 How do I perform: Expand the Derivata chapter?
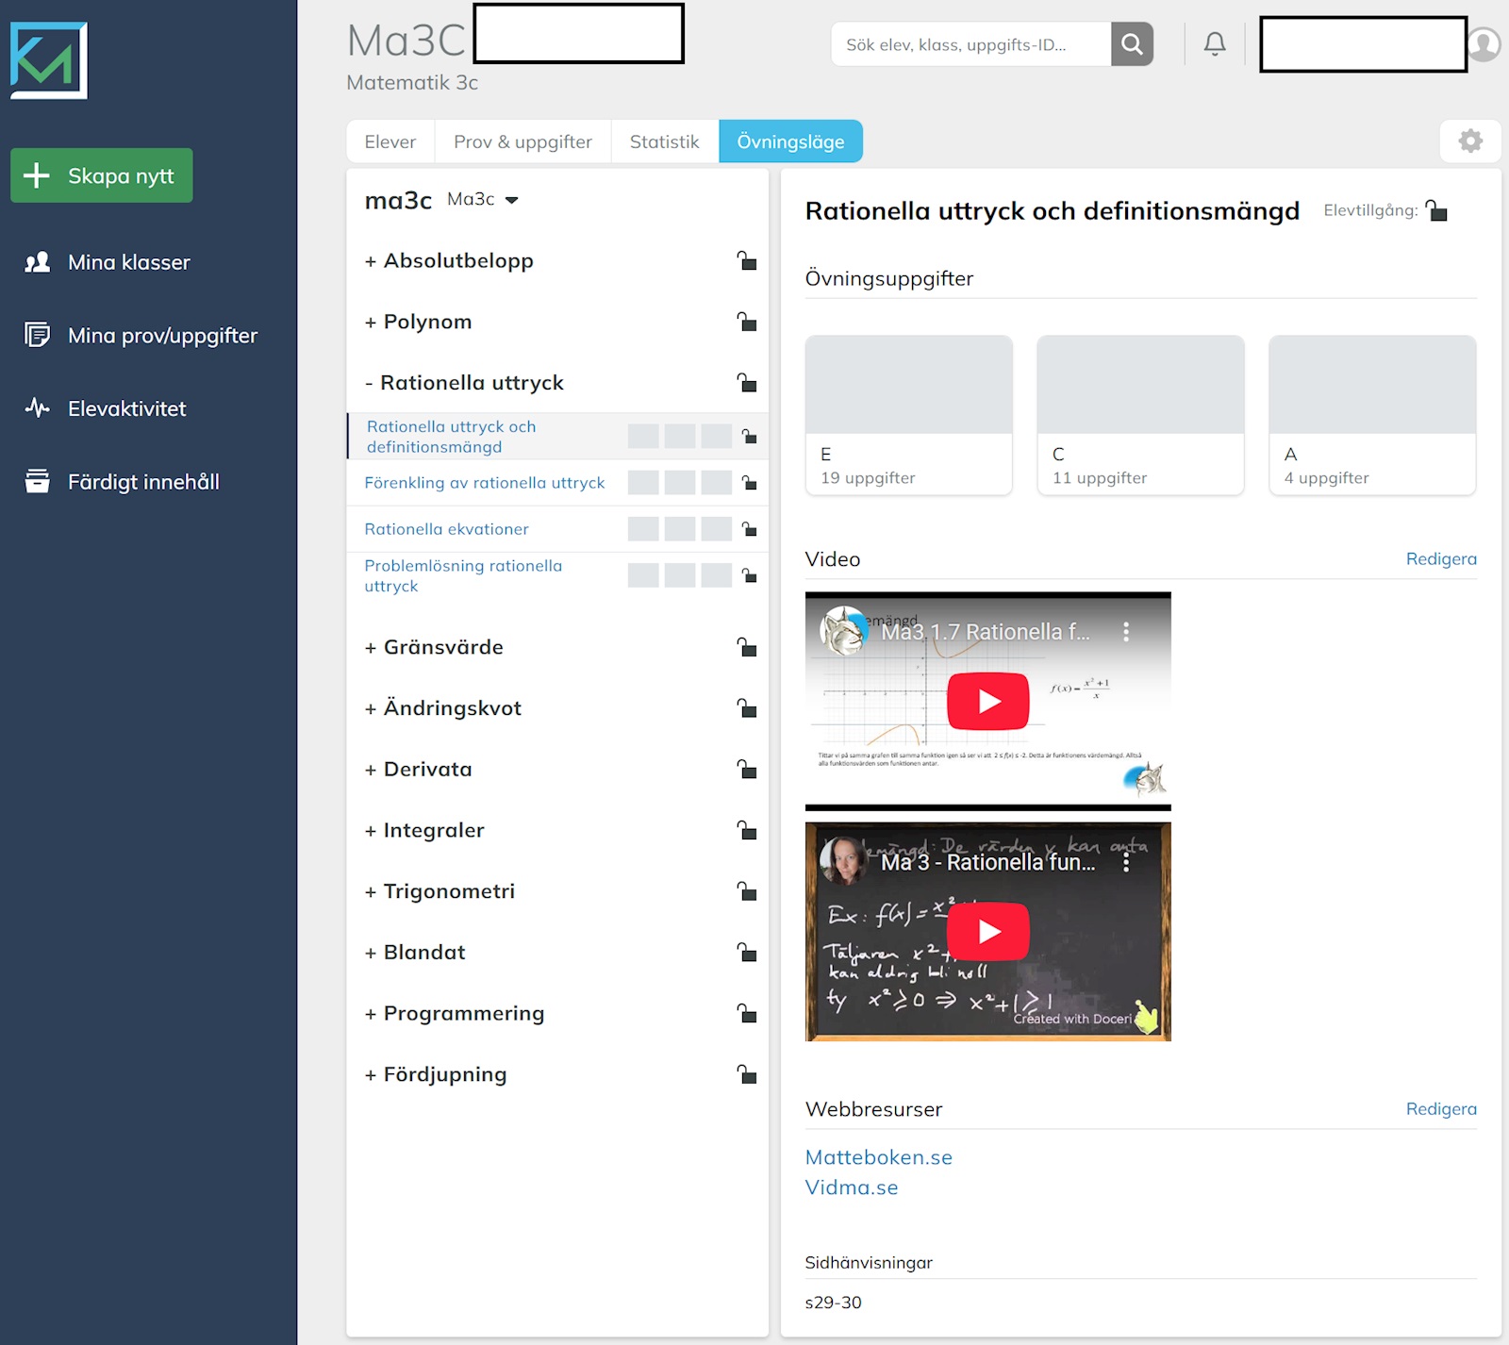[427, 770]
